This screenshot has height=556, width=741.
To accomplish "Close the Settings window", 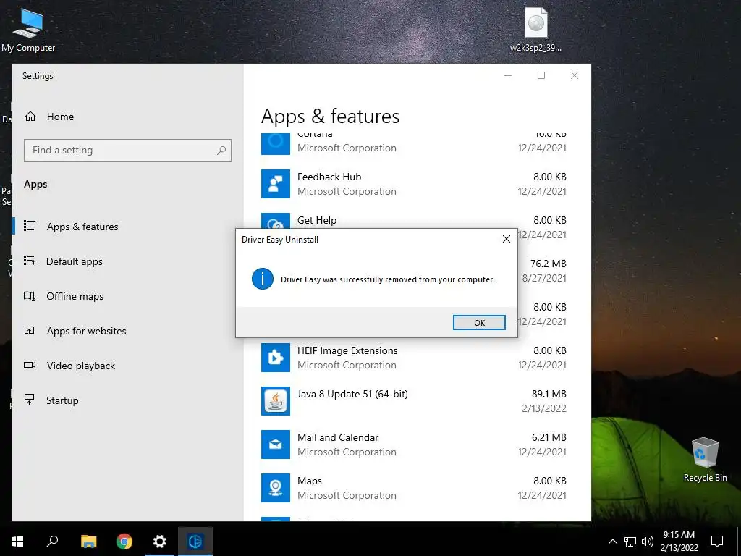I will tap(574, 75).
